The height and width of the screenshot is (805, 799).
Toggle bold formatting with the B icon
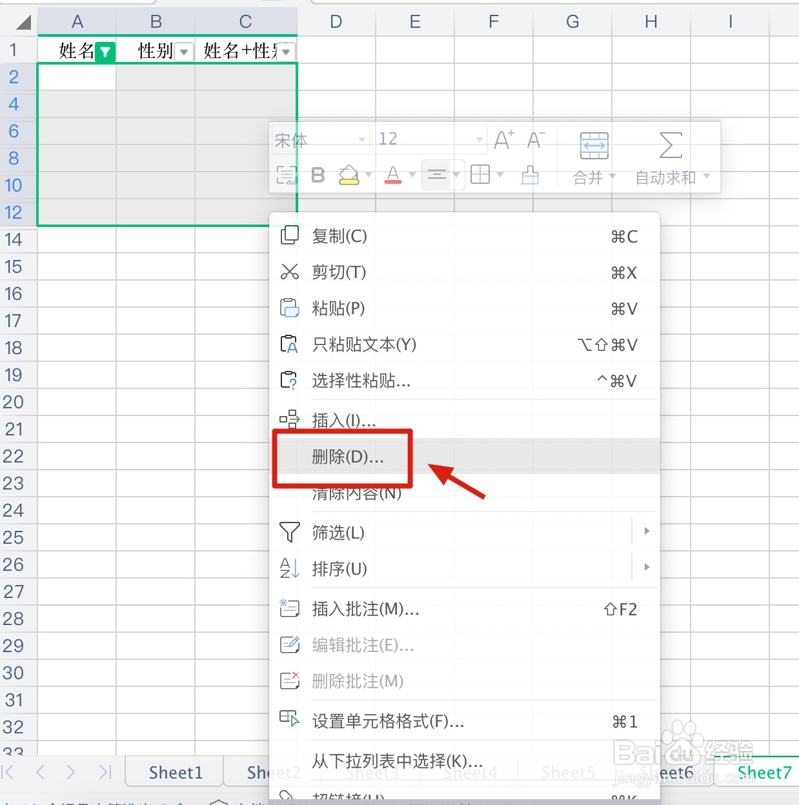[317, 175]
